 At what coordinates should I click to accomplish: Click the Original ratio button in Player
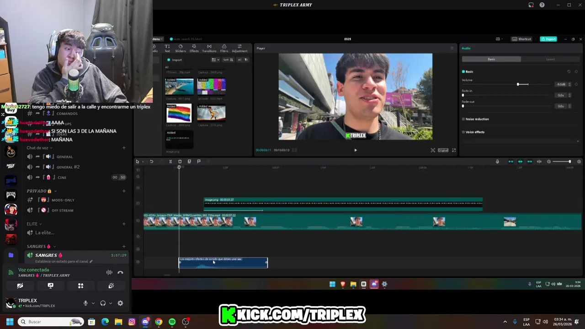(443, 150)
